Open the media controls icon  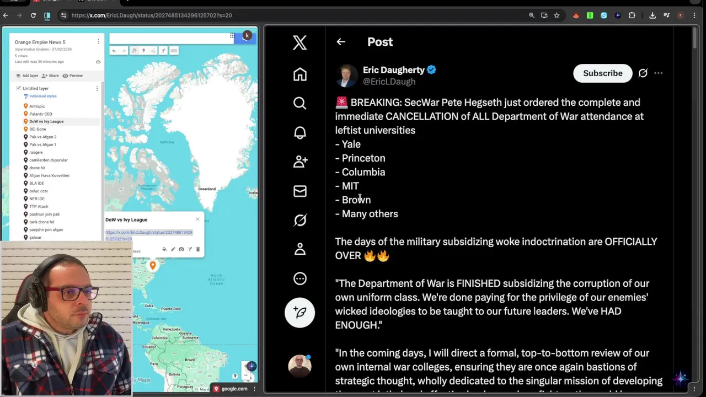[666, 15]
